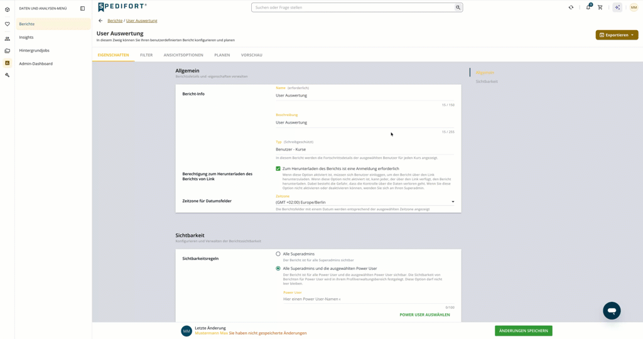This screenshot has width=643, height=339.
Task: Toggle login required for report download checkbox
Action: pos(278,168)
